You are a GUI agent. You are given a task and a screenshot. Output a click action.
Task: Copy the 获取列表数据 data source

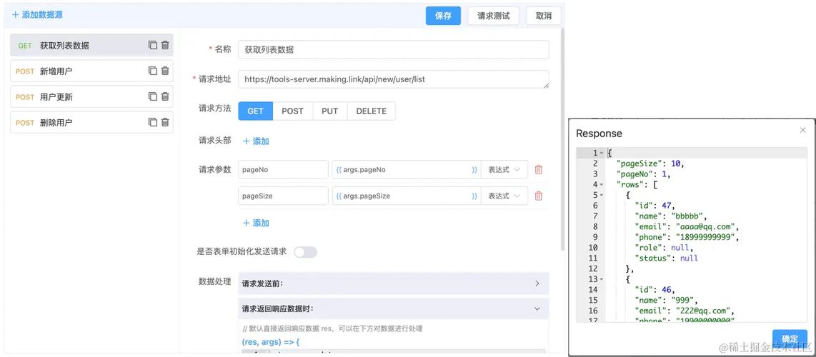point(152,45)
